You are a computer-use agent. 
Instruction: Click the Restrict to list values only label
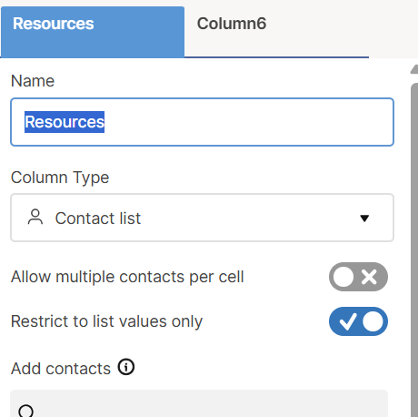[x=106, y=321]
